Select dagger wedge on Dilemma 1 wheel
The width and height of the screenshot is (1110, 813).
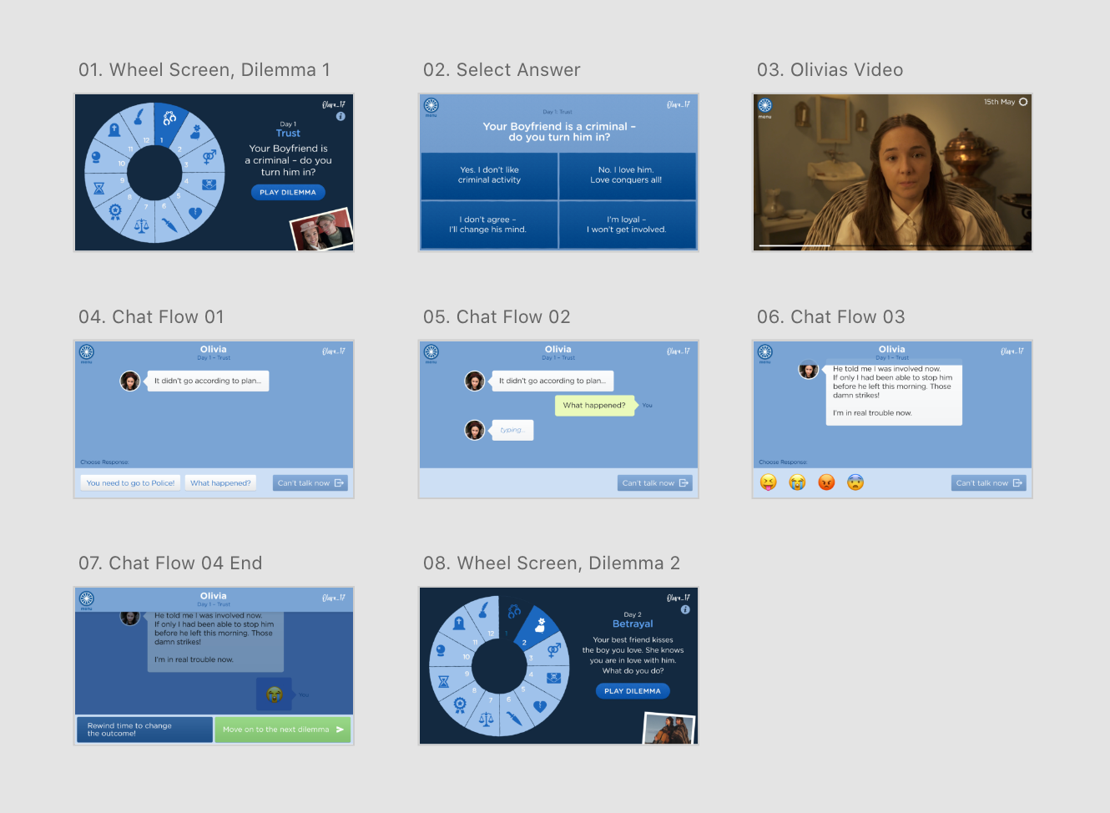(169, 226)
